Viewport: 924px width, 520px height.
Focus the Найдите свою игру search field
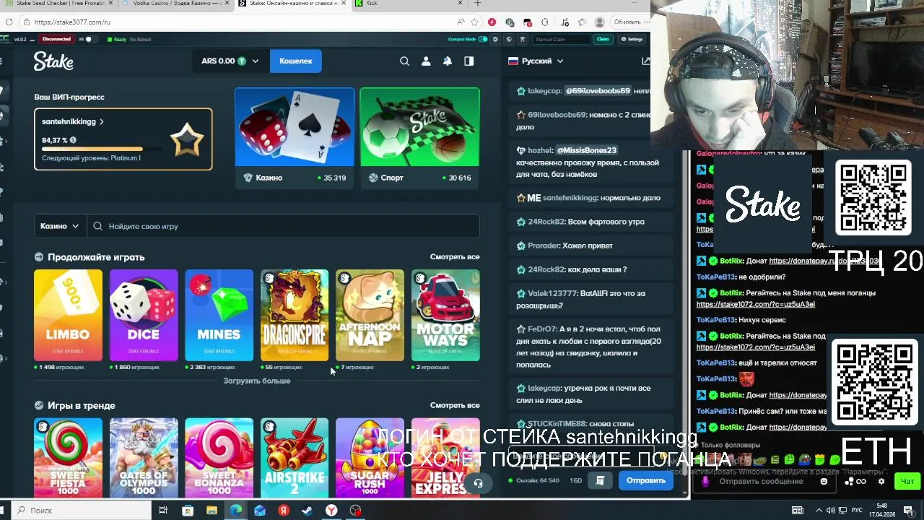pos(283,226)
